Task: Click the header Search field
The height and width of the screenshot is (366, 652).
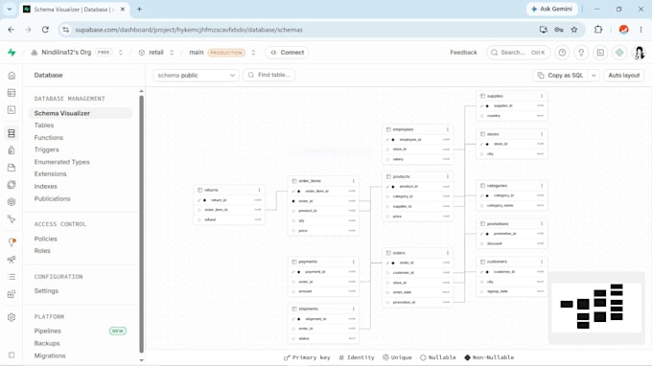Action: [518, 53]
